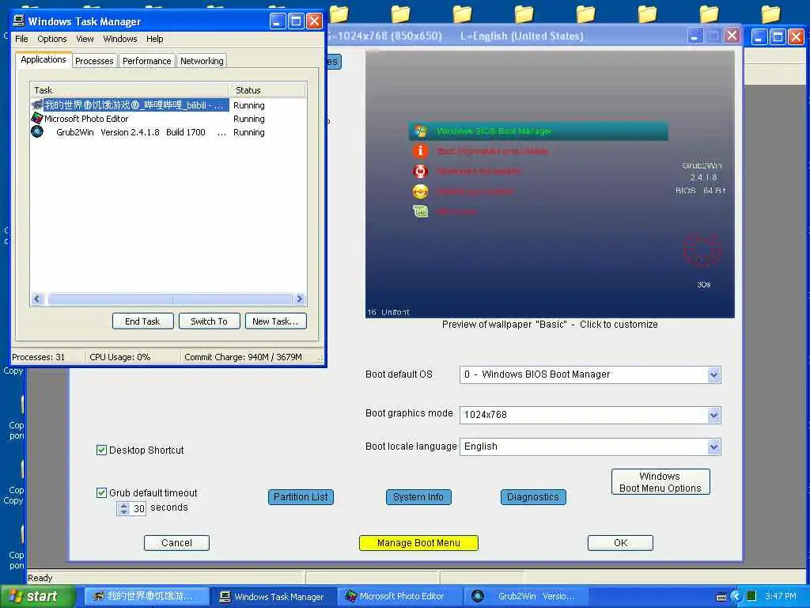Click the Cancel button in Grub2Win
This screenshot has width=810, height=608.
click(176, 543)
